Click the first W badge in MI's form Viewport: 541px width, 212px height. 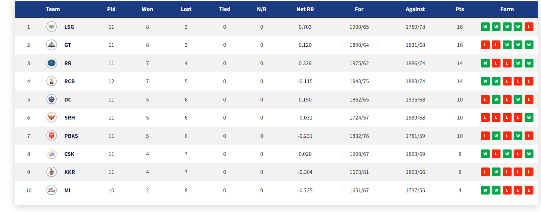click(485, 190)
